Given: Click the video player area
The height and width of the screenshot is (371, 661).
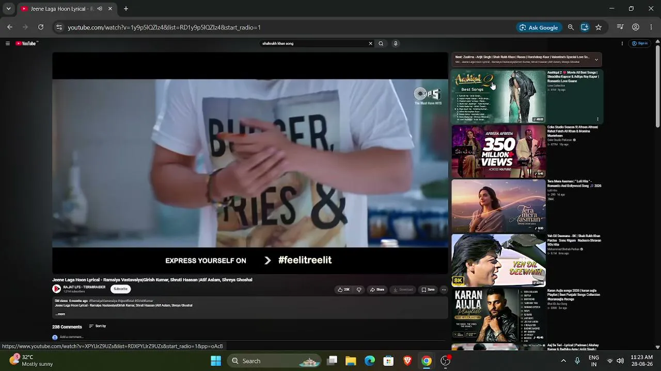Looking at the screenshot, I should click(250, 163).
